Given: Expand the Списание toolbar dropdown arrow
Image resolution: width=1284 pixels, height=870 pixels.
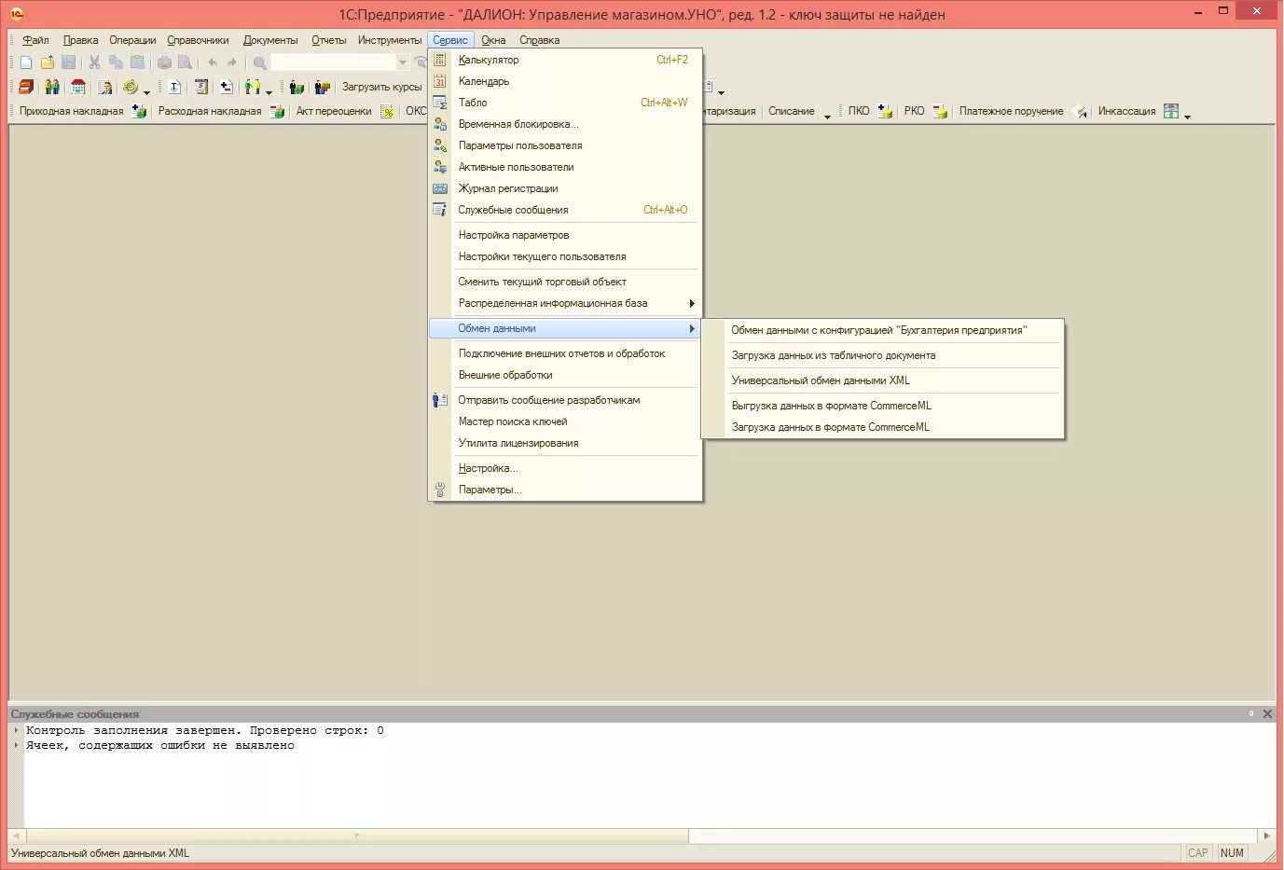Looking at the screenshot, I should click(x=827, y=117).
